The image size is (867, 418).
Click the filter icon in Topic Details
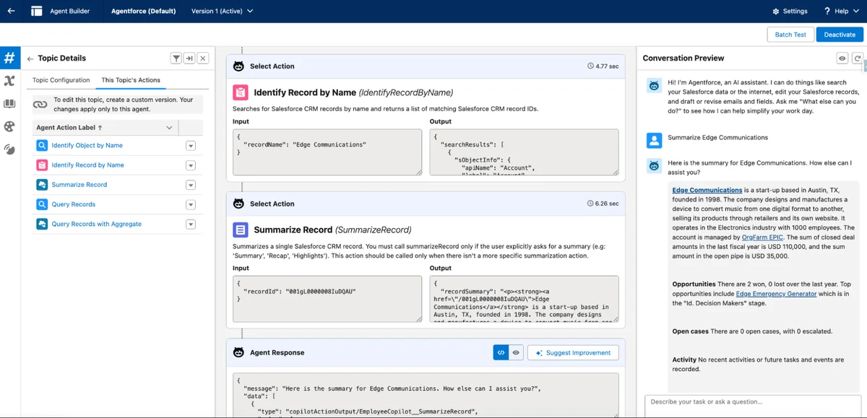coord(176,58)
